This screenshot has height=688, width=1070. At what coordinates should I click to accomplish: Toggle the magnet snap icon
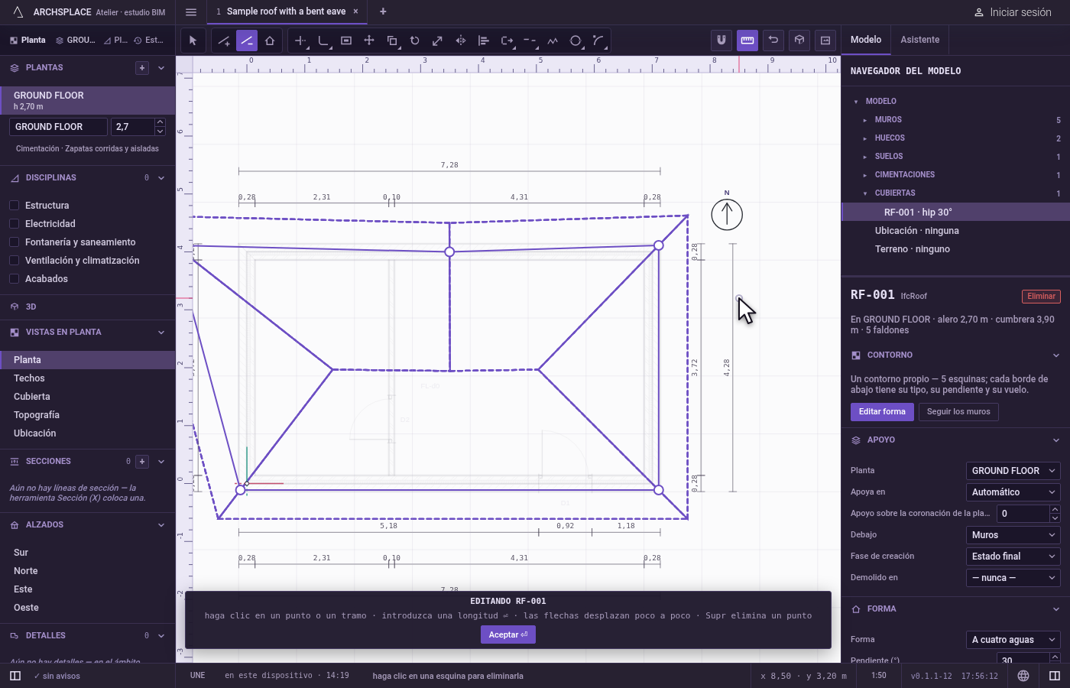[x=721, y=41]
